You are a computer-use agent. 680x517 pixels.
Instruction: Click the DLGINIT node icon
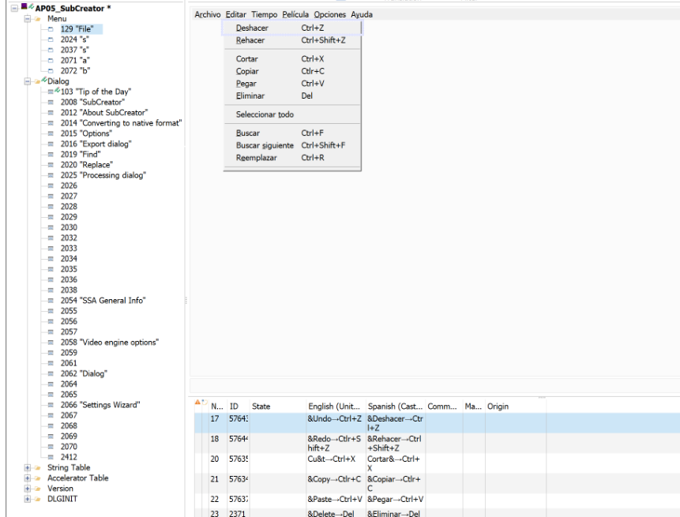pyautogui.click(x=37, y=497)
